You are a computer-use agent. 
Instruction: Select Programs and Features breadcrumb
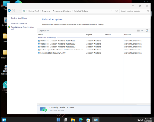point(62,11)
